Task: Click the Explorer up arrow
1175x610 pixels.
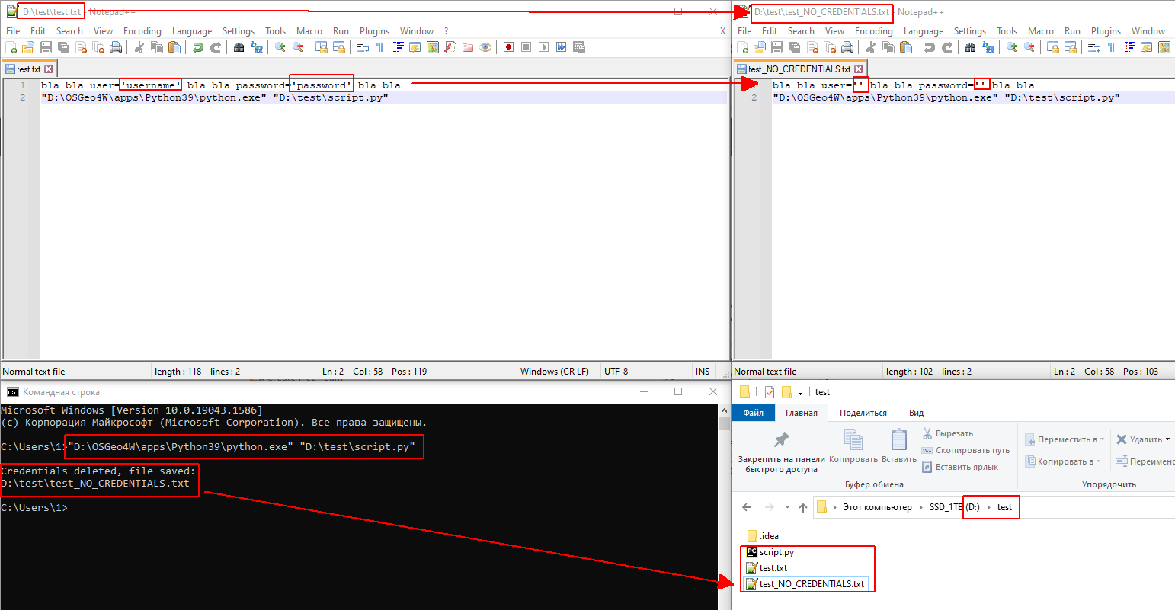Action: (x=803, y=507)
